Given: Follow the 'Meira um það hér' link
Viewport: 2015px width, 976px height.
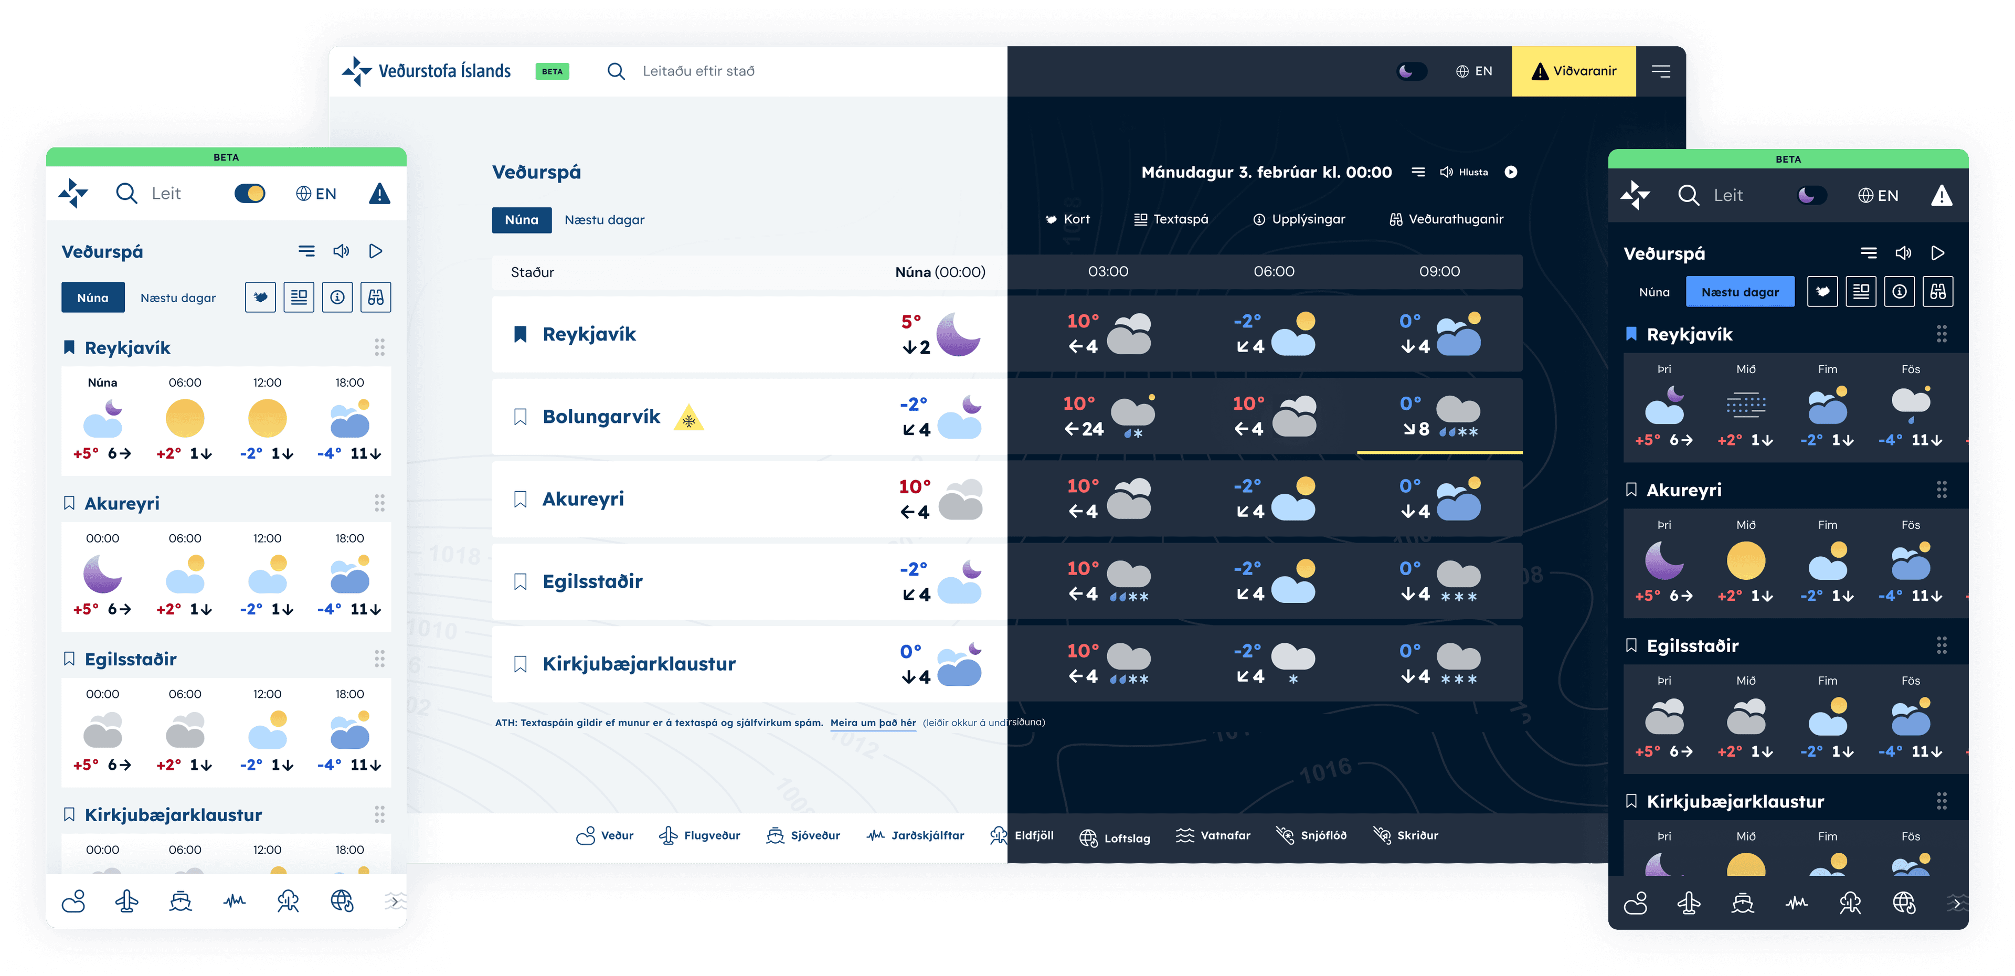Looking at the screenshot, I should click(x=873, y=723).
